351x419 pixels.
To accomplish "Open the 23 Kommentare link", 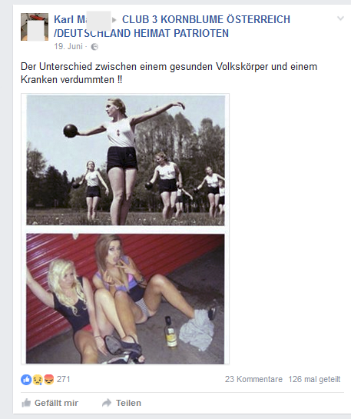I will (x=253, y=379).
